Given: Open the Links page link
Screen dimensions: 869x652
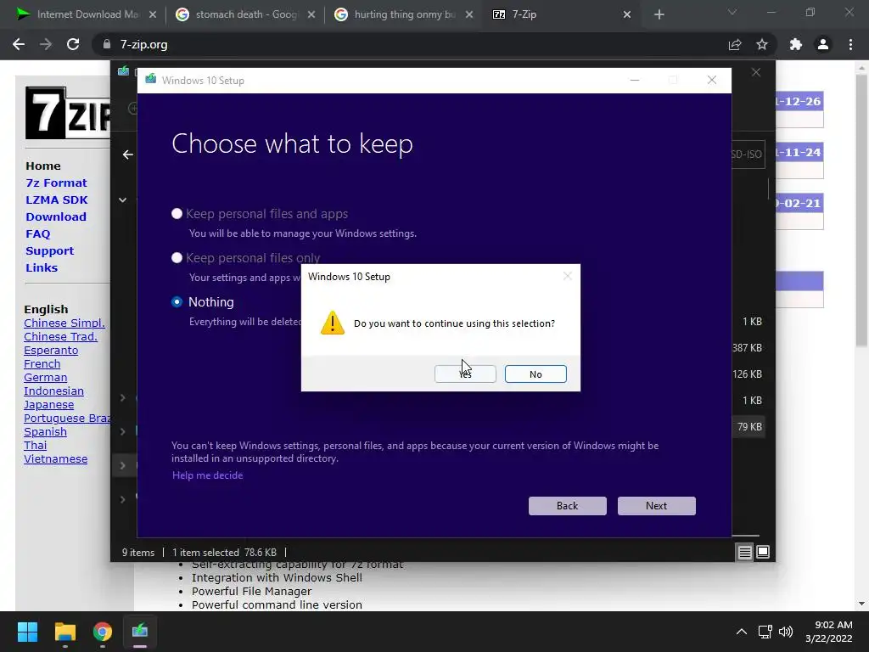Looking at the screenshot, I should tap(42, 267).
